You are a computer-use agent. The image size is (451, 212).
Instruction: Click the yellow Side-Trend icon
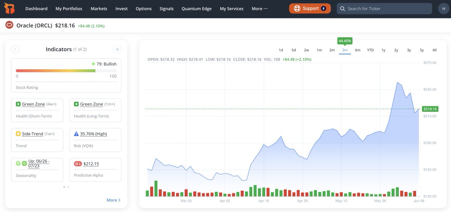[x=18, y=134]
